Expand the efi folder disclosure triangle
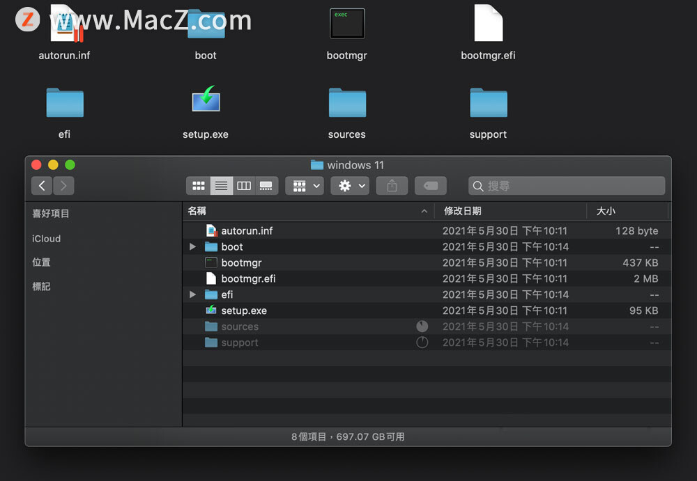 [x=192, y=294]
